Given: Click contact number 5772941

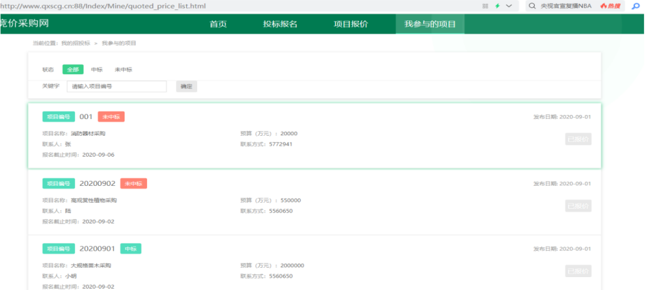Looking at the screenshot, I should point(280,144).
